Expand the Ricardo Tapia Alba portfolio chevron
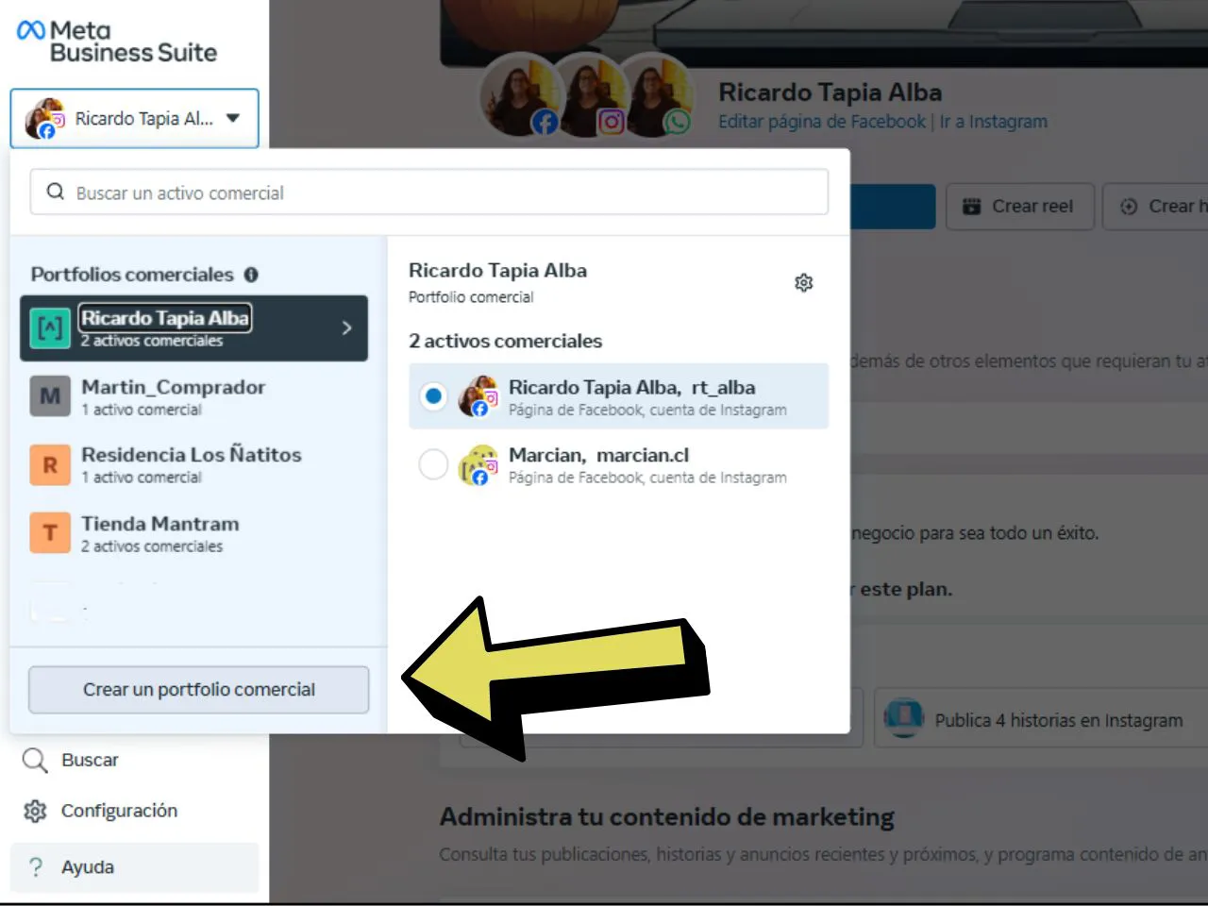 coord(346,327)
